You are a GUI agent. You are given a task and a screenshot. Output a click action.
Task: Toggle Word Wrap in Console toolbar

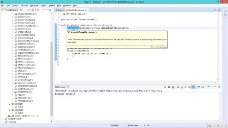point(186,87)
